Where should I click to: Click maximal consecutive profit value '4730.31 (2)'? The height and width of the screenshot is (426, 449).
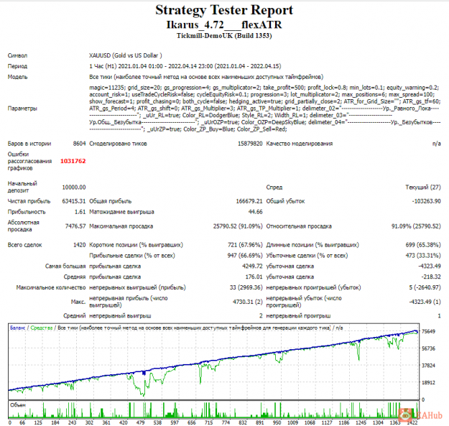point(248,302)
